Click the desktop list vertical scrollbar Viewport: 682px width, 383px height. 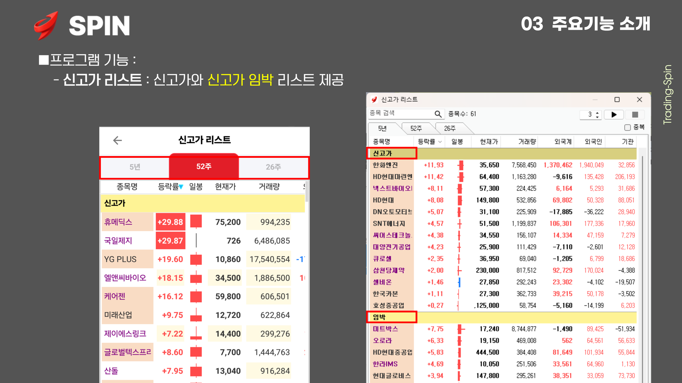642,248
